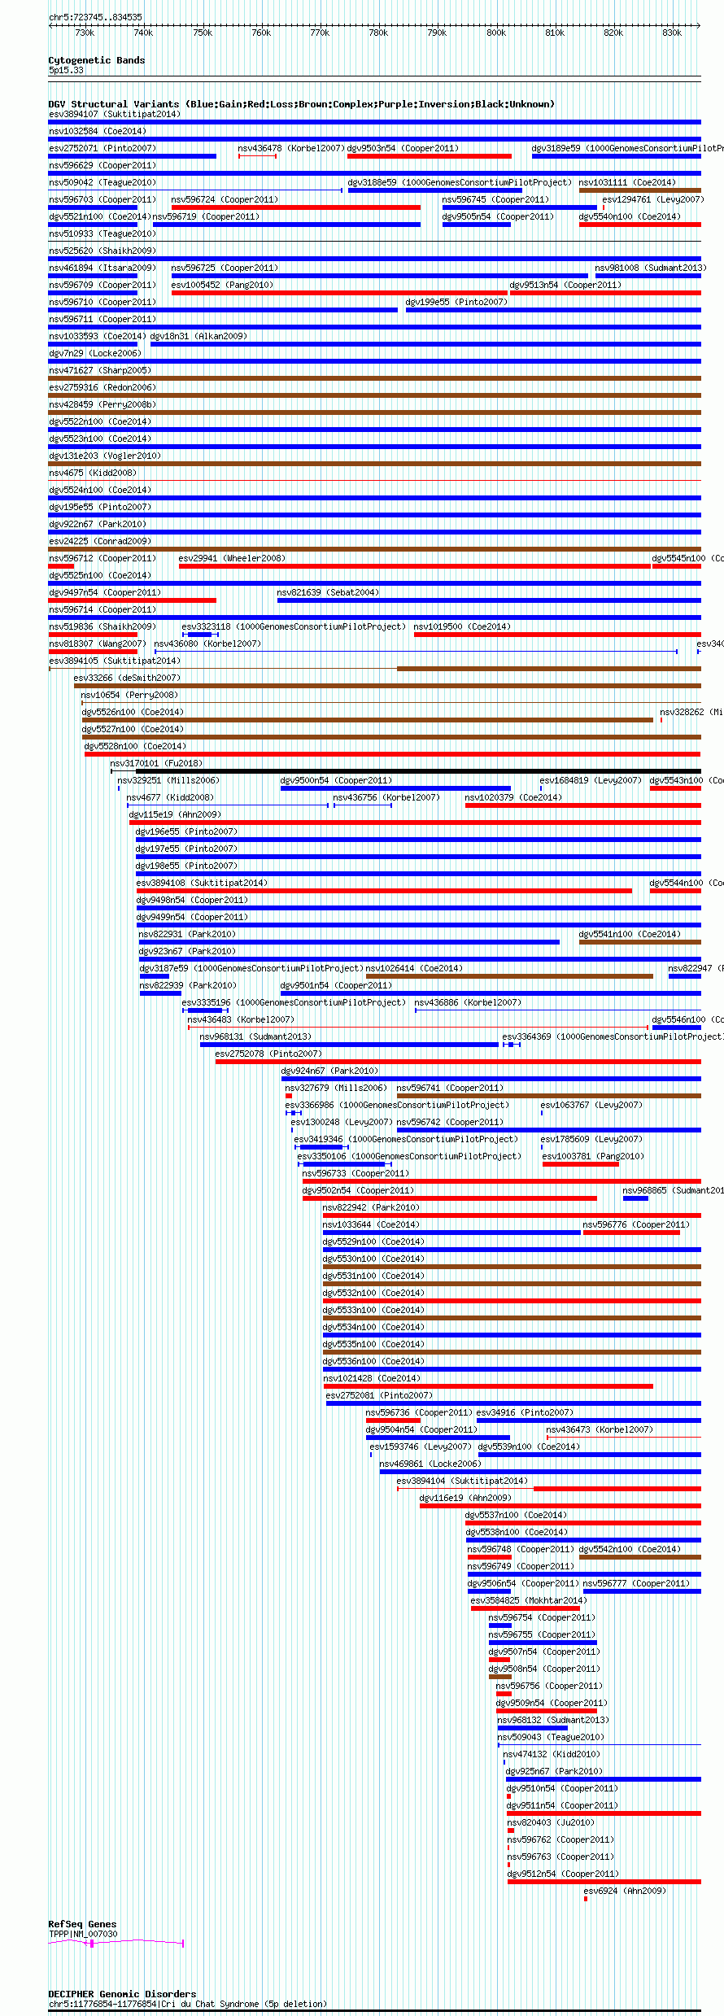Click esv1003781 (Pang2010) label

593,1156
